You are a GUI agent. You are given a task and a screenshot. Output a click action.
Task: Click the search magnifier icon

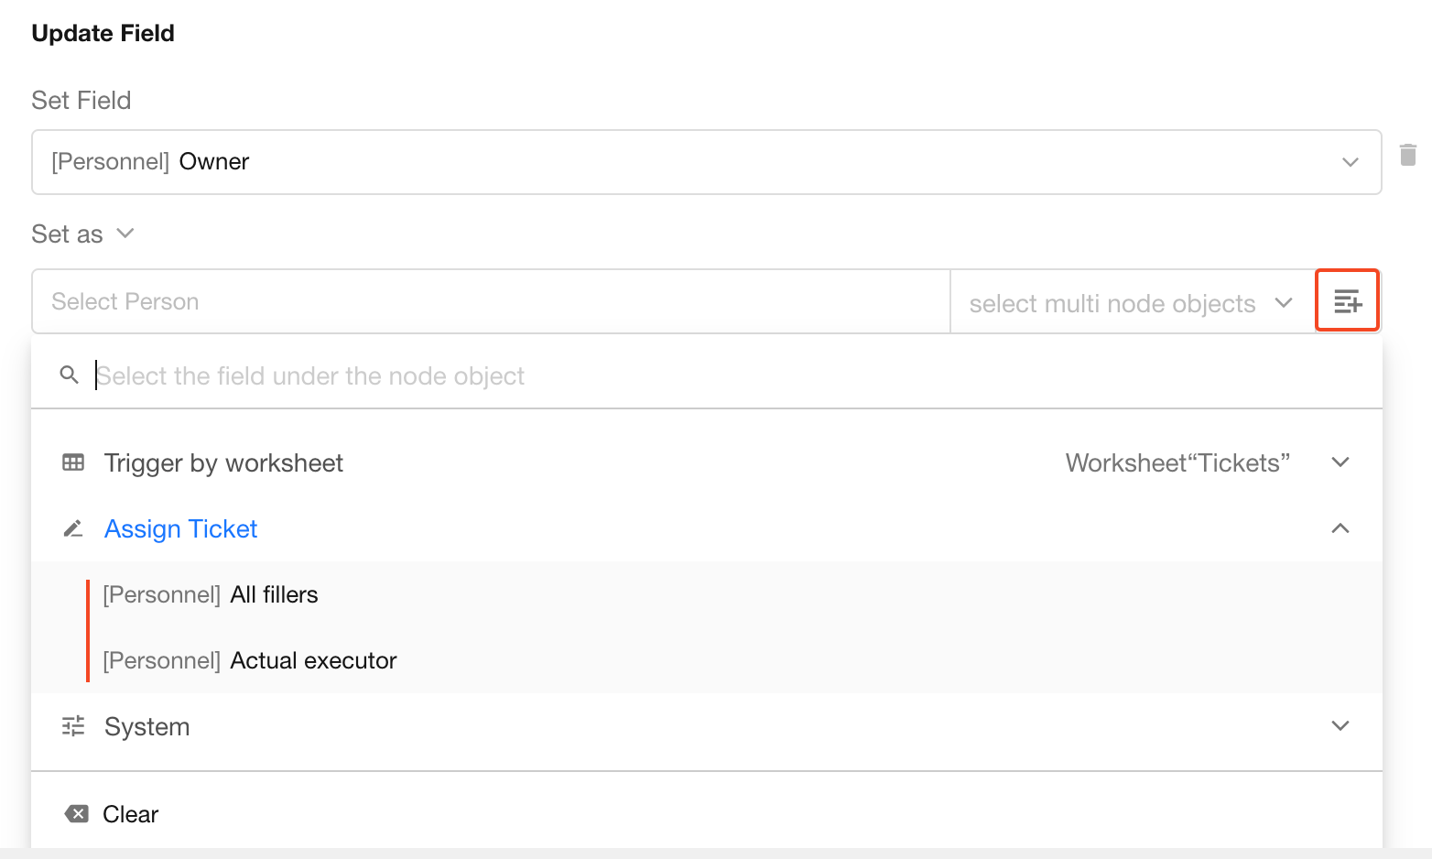click(70, 375)
